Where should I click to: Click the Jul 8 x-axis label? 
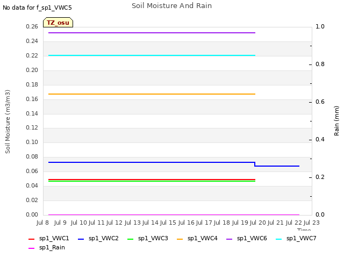(x=42, y=223)
